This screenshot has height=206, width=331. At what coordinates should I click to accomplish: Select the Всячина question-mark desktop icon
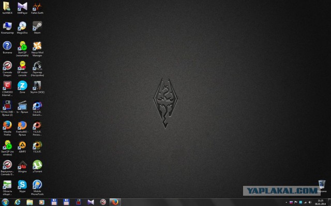(7, 47)
